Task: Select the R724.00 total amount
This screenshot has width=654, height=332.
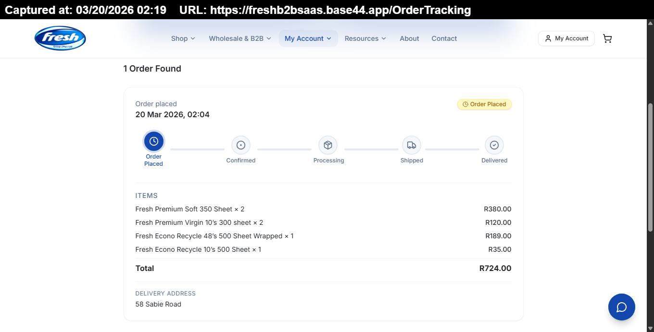Action: coord(495,269)
